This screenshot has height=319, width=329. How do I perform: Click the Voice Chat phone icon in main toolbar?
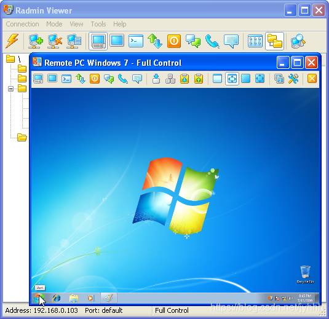click(212, 41)
